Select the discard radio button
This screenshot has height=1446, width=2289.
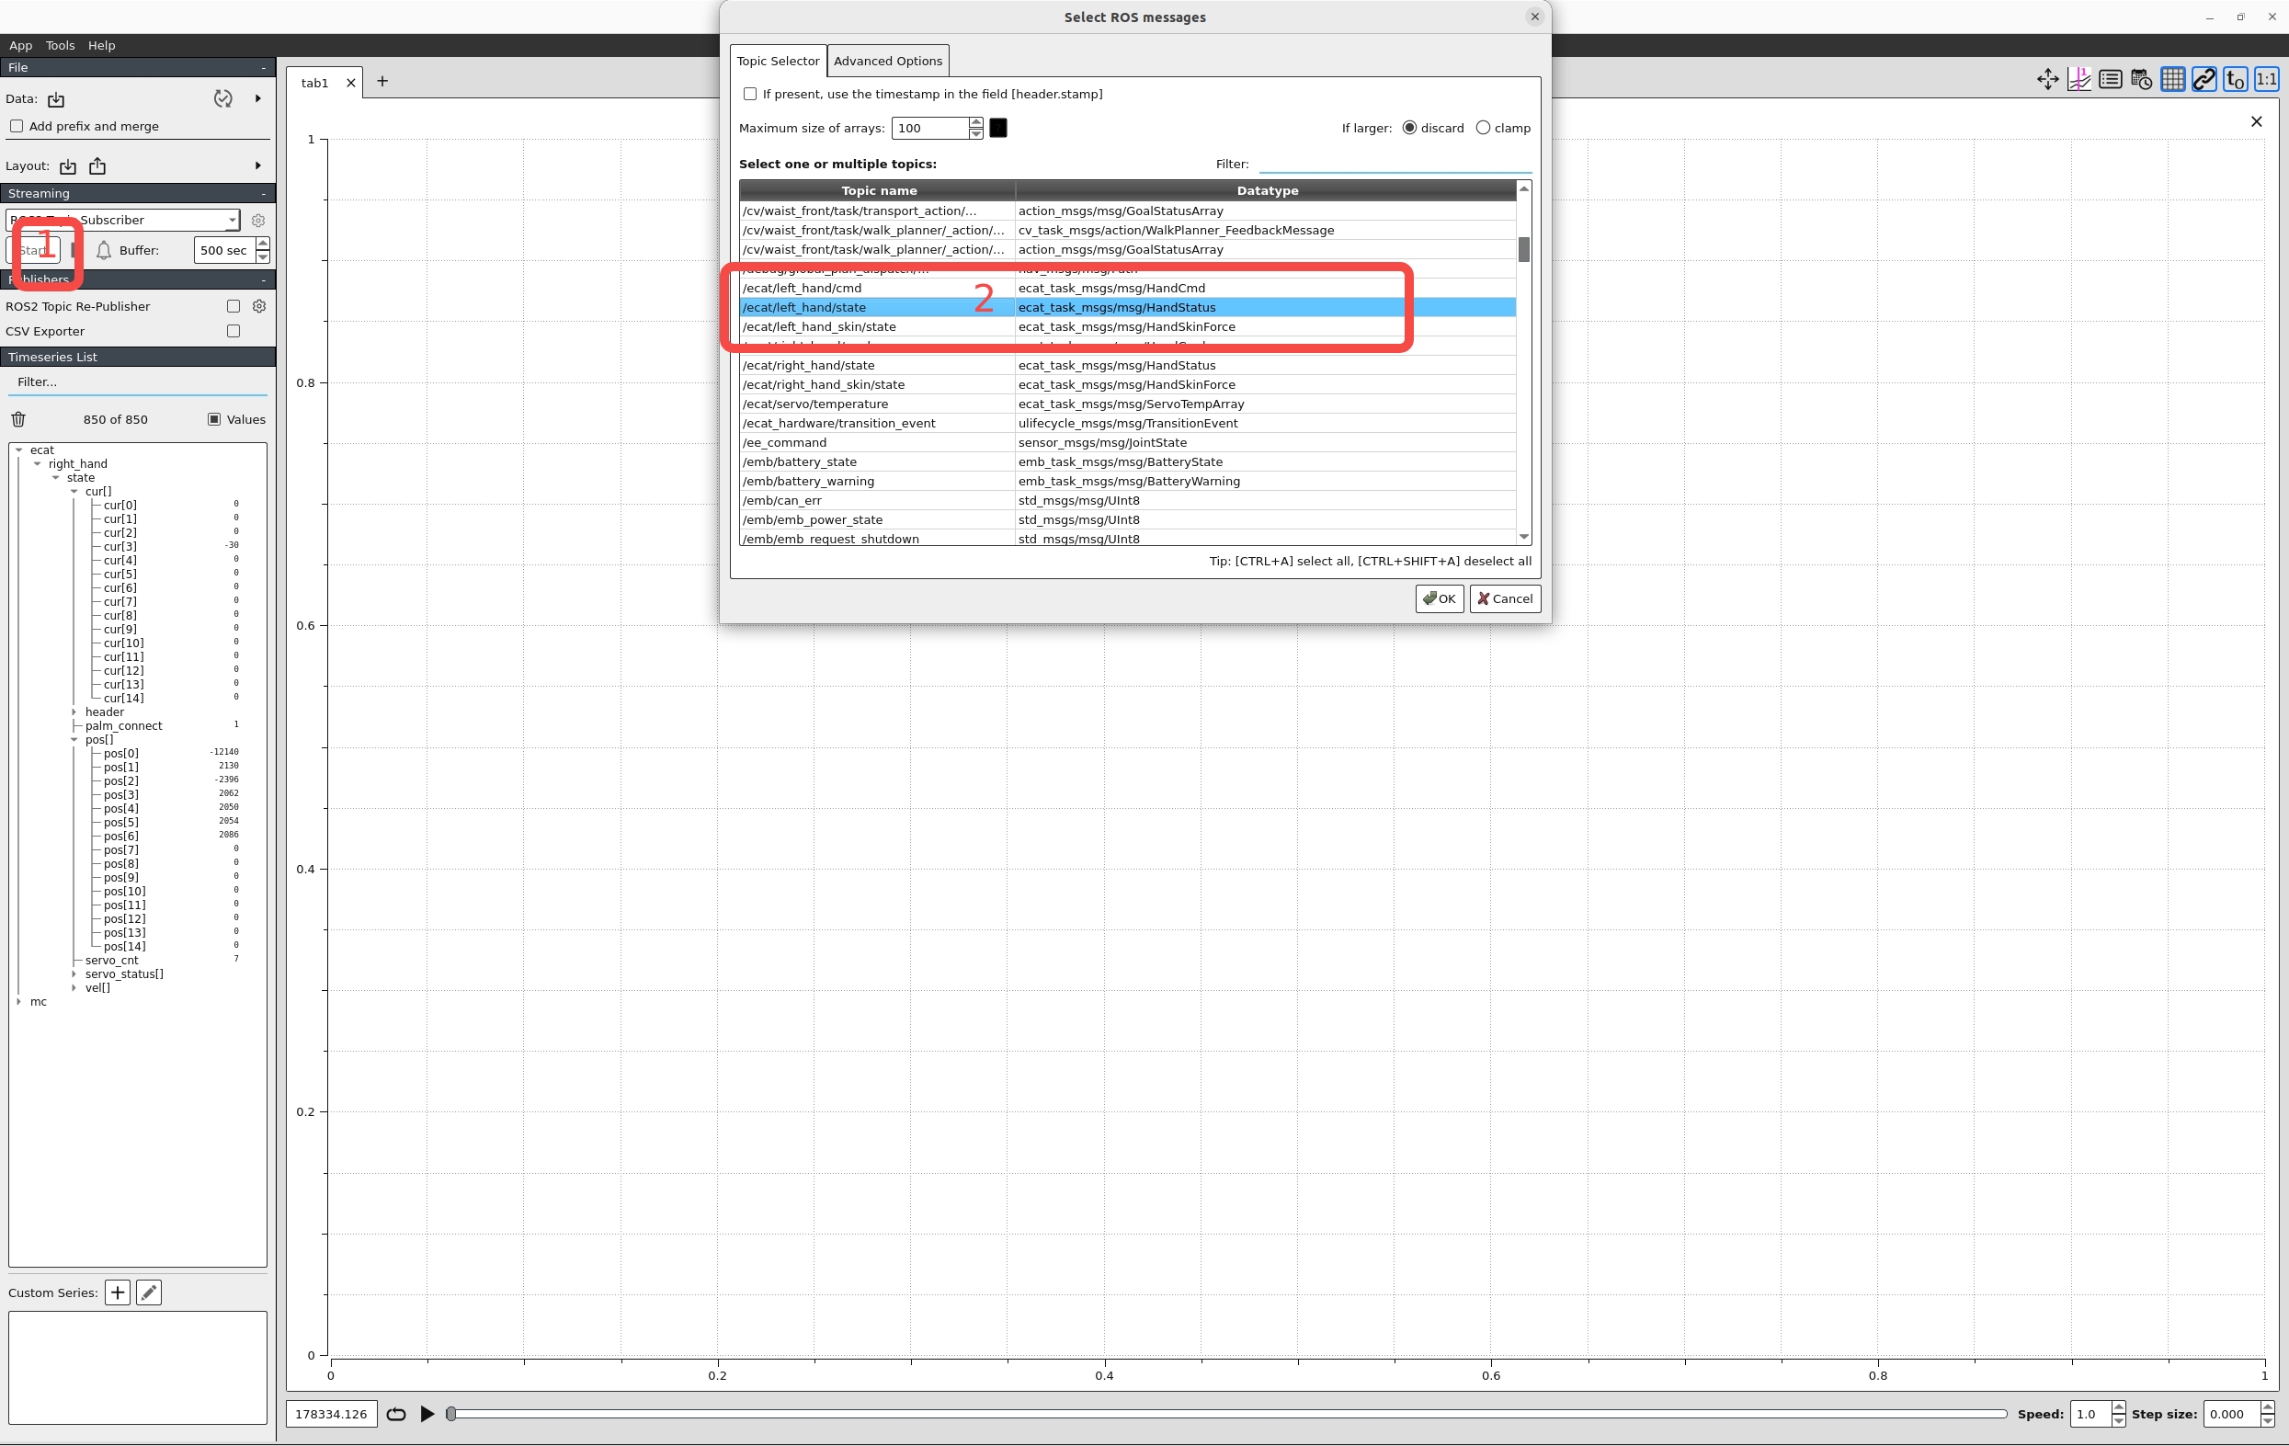(1408, 129)
